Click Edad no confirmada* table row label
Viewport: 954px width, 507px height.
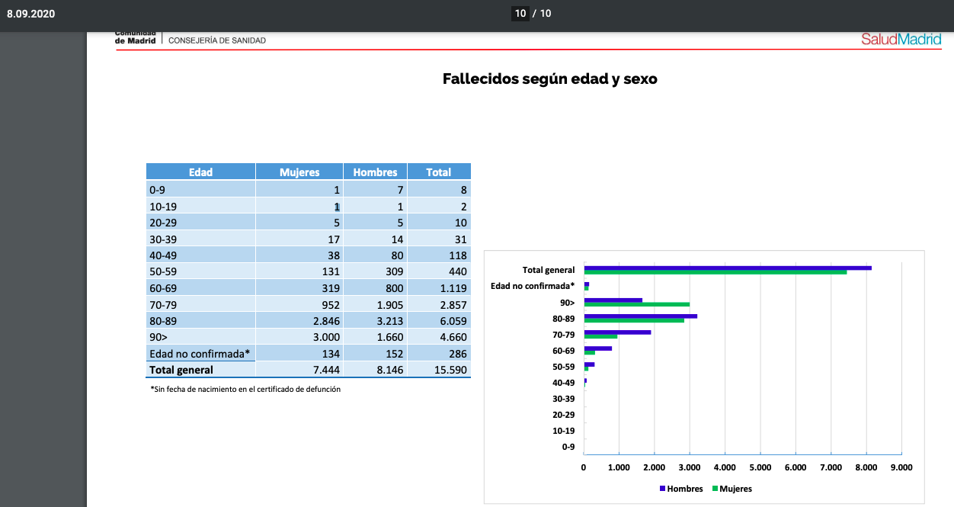coord(200,354)
